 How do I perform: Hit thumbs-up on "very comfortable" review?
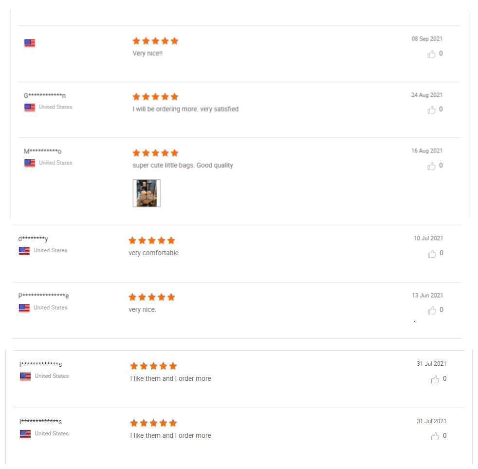tap(432, 254)
